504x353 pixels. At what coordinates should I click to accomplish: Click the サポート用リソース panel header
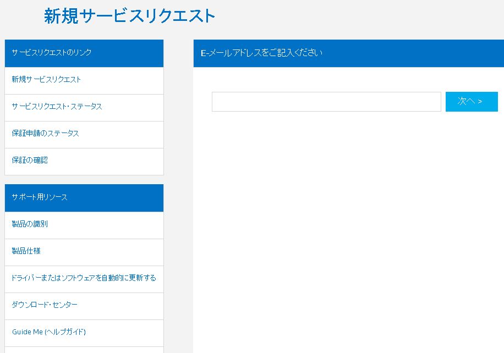(84, 198)
